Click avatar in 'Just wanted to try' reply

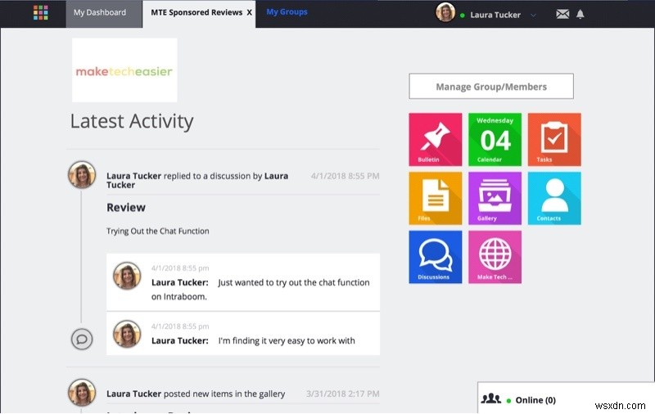coord(127,276)
